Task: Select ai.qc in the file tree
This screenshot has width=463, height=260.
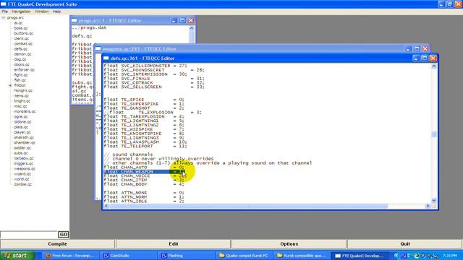Action: [x=18, y=23]
